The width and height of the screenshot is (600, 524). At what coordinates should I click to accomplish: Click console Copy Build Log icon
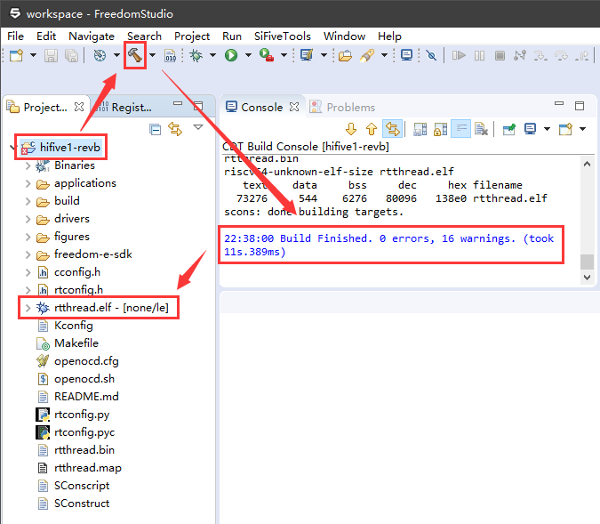420,129
